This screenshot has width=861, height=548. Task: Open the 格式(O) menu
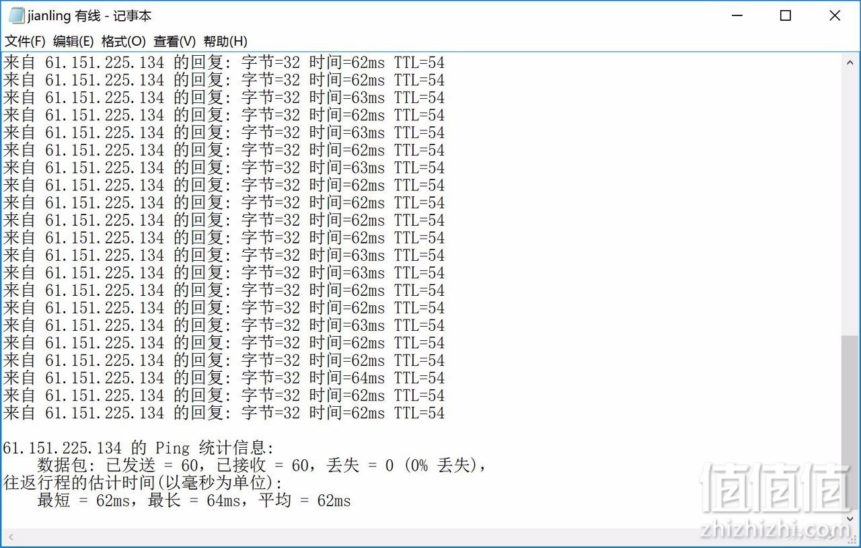coord(123,41)
